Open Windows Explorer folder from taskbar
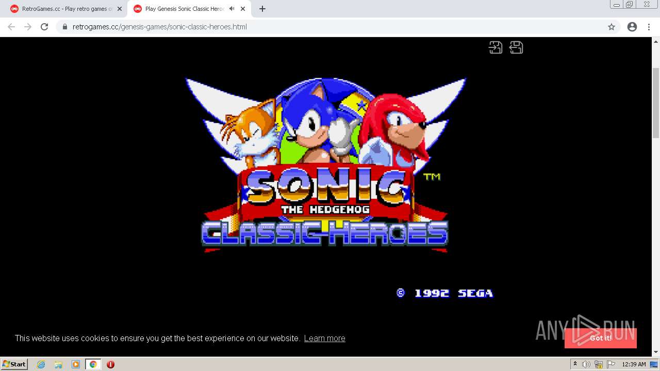 (x=58, y=364)
